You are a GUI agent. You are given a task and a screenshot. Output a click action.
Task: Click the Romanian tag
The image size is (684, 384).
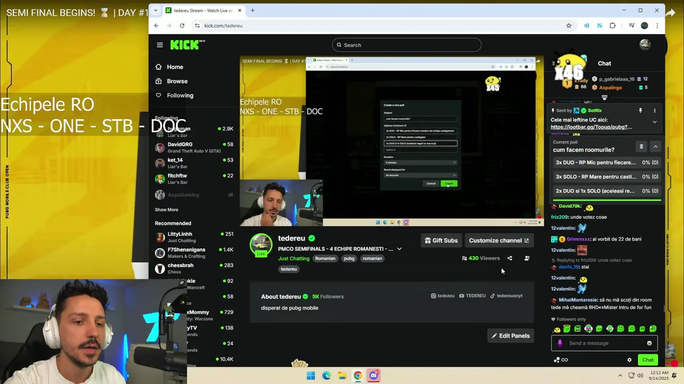325,259
